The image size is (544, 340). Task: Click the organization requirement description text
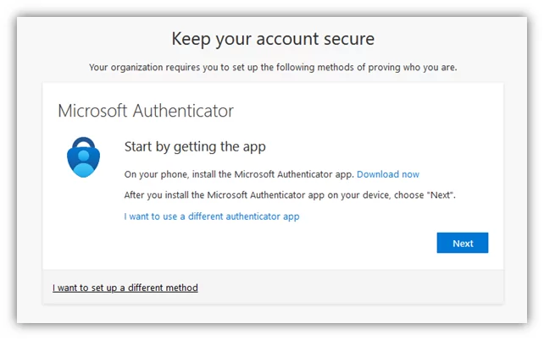click(273, 67)
